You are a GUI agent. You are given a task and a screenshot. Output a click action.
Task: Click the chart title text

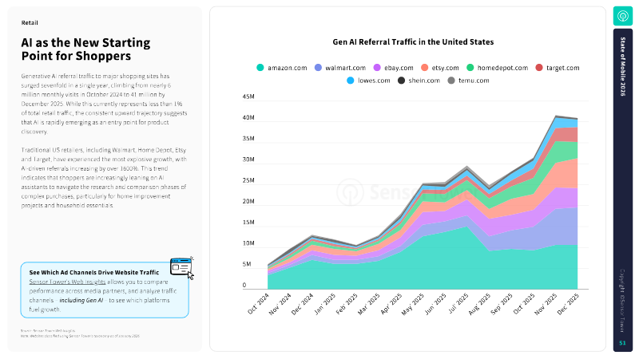pyautogui.click(x=413, y=41)
